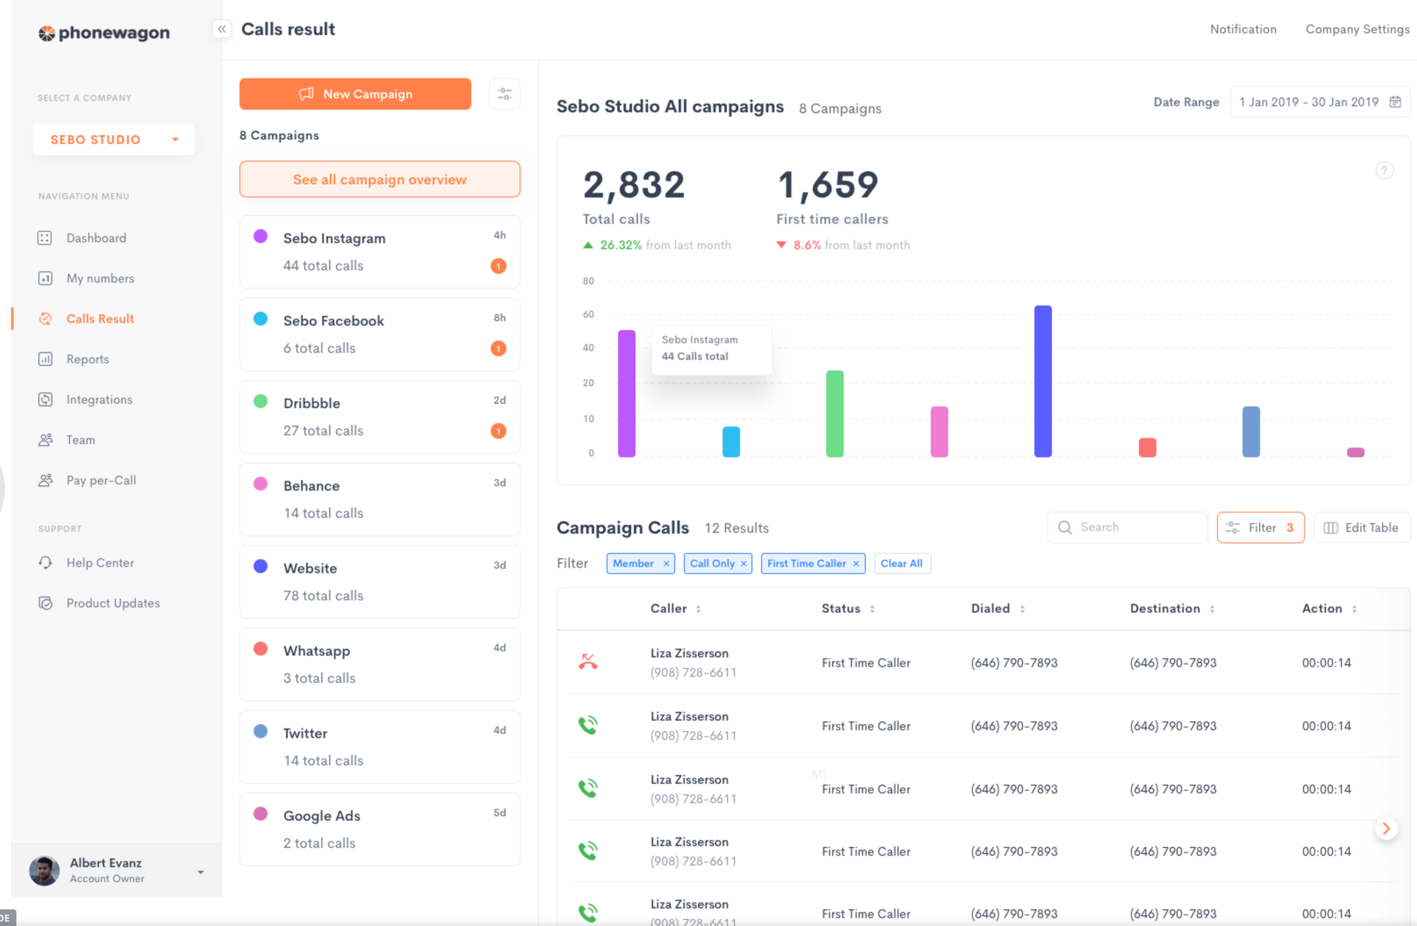
Task: Click the chart help question mark icon
Action: [1384, 170]
